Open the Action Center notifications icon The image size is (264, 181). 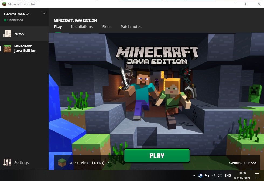257,176
